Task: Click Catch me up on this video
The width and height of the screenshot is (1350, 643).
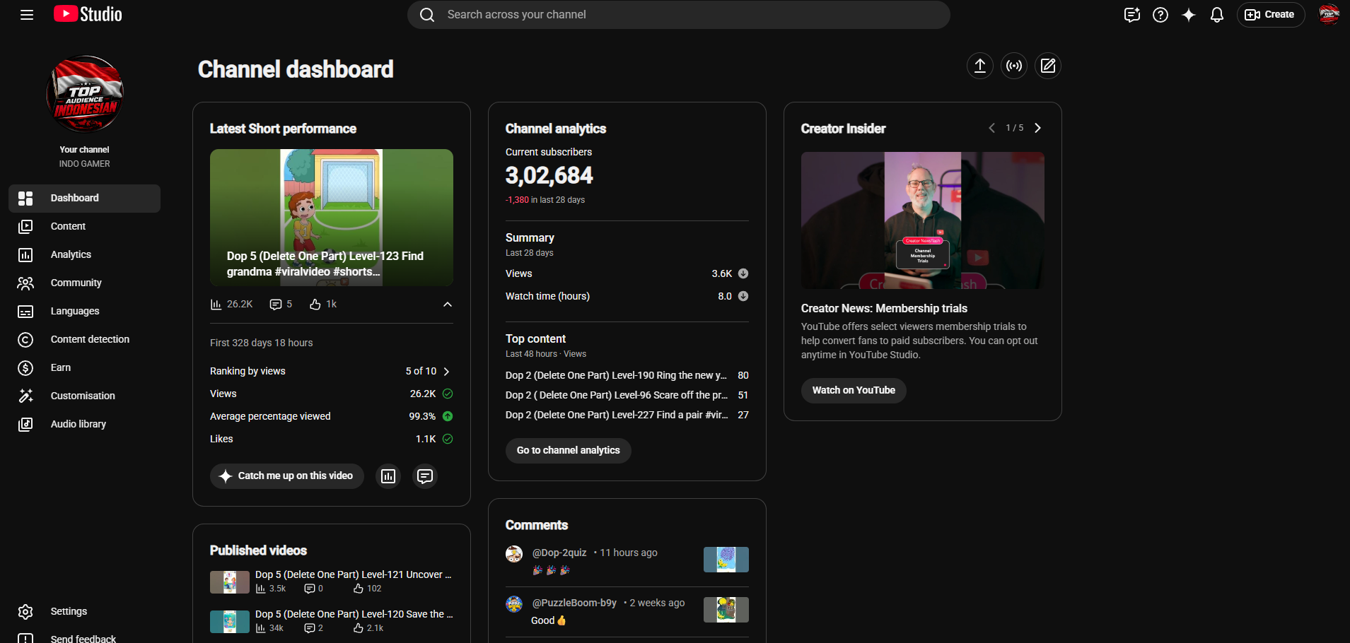Action: click(x=287, y=476)
